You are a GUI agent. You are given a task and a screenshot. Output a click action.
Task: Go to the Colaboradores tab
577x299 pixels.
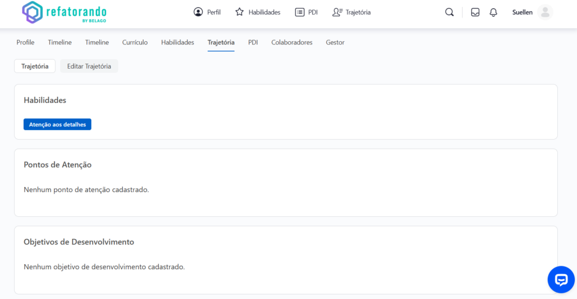pyautogui.click(x=291, y=42)
